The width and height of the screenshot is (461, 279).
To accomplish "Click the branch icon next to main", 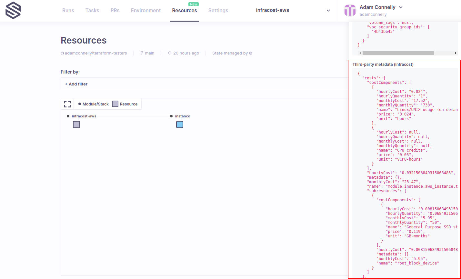I will pyautogui.click(x=142, y=53).
